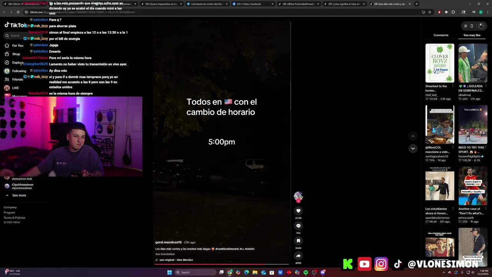Click the Windows taskbar Search box

click(x=195, y=272)
